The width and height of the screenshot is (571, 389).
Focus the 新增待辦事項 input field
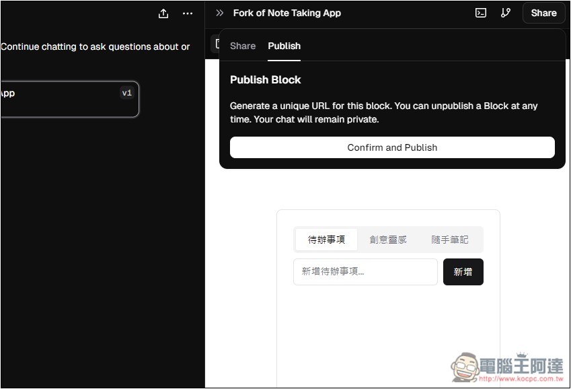coord(365,272)
